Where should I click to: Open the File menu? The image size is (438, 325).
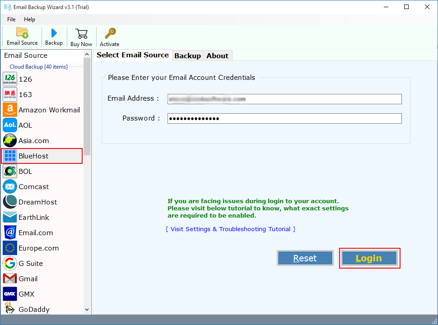point(11,19)
